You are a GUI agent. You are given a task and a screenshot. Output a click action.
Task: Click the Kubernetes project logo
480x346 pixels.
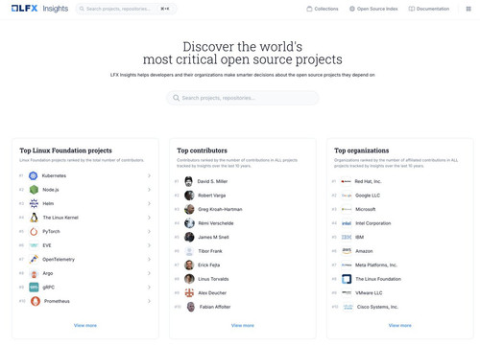click(x=34, y=175)
